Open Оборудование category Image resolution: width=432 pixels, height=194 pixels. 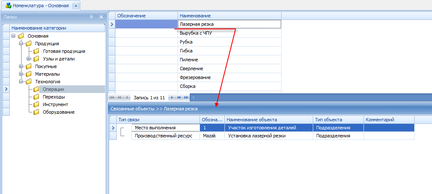[58, 112]
